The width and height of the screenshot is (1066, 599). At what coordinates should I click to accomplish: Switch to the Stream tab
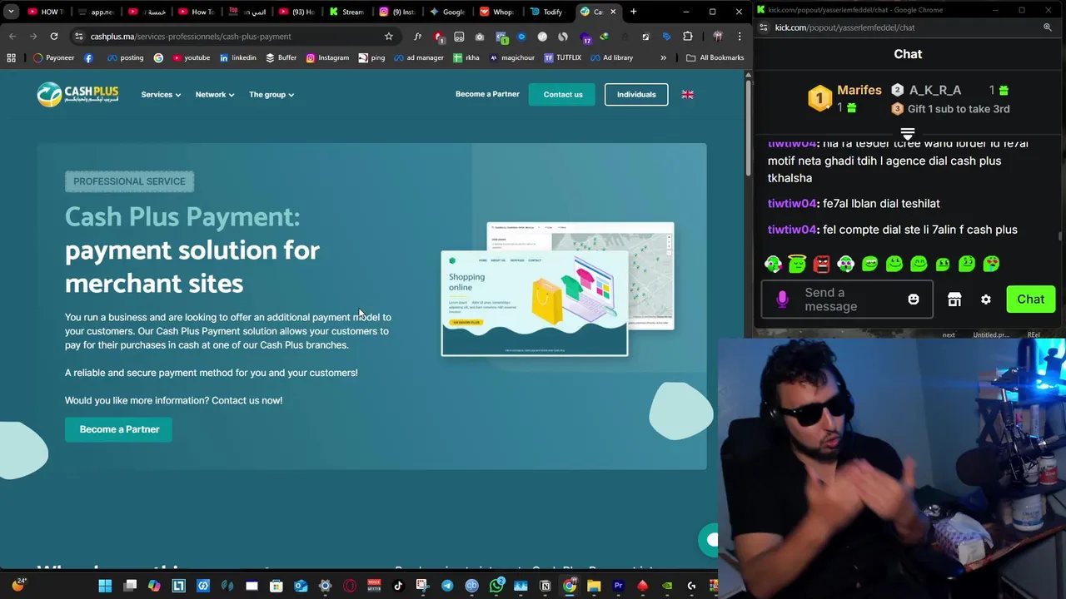[x=347, y=12]
